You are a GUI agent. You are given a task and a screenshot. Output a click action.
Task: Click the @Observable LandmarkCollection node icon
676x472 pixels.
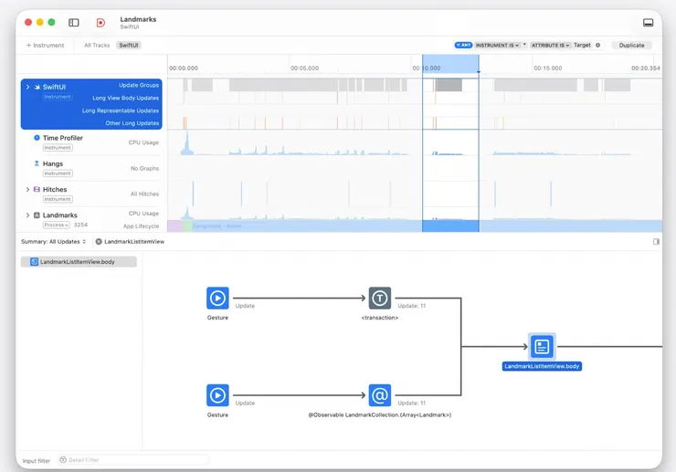click(x=380, y=395)
